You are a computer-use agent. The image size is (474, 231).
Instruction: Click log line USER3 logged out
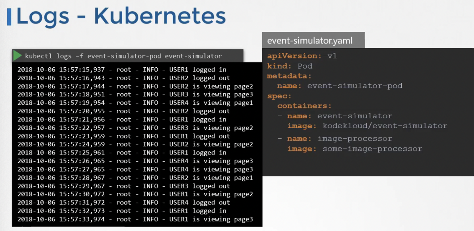124,186
